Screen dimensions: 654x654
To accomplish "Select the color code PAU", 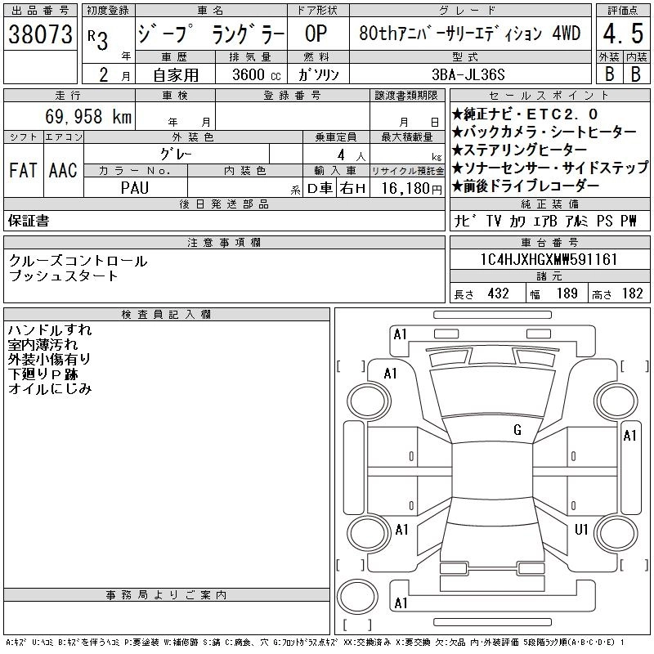I will coord(134,187).
